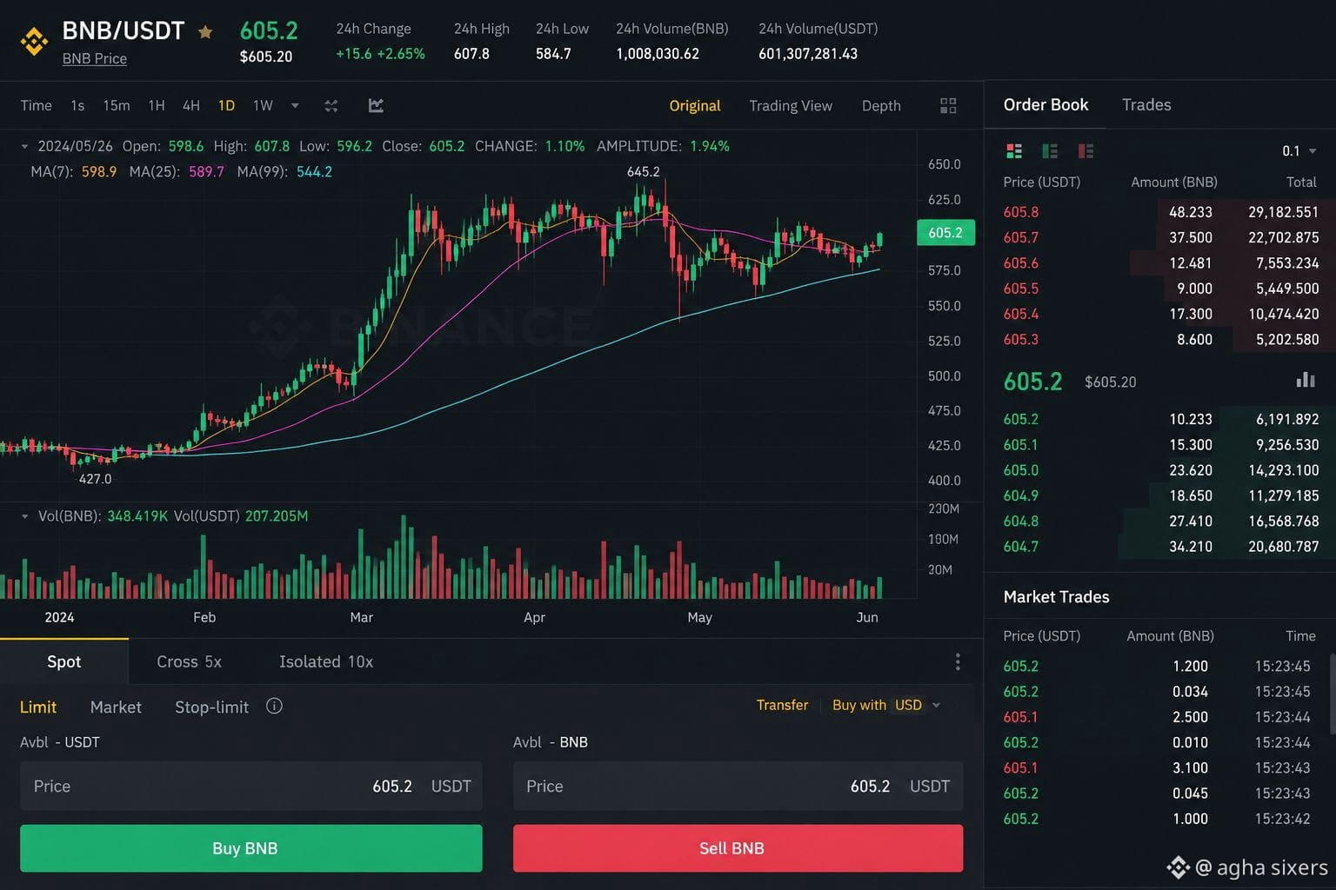Select the 1W chart interval
This screenshot has width=1336, height=890.
point(263,105)
